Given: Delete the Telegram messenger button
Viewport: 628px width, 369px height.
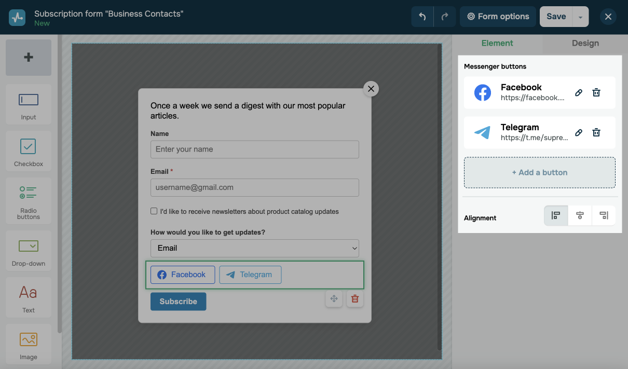Looking at the screenshot, I should pyautogui.click(x=596, y=133).
